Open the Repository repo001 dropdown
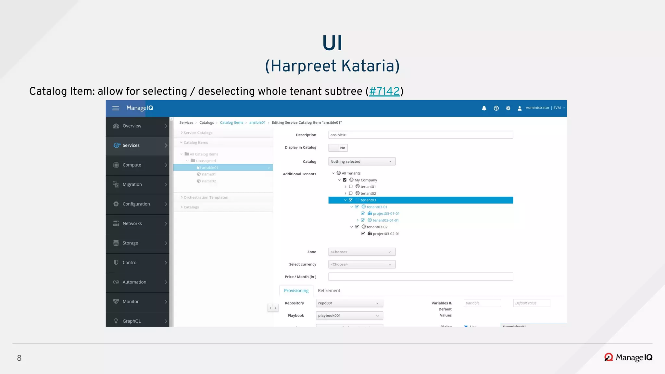665x374 pixels. pyautogui.click(x=349, y=303)
